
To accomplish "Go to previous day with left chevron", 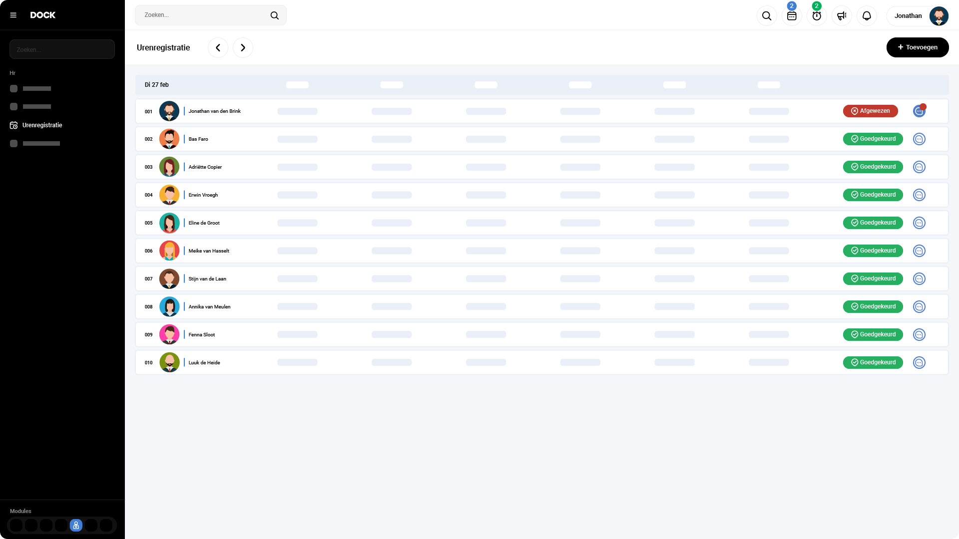I will click(x=218, y=48).
